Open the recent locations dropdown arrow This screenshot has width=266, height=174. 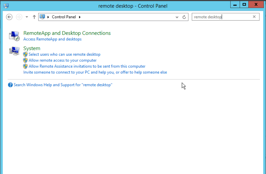tap(27, 17)
